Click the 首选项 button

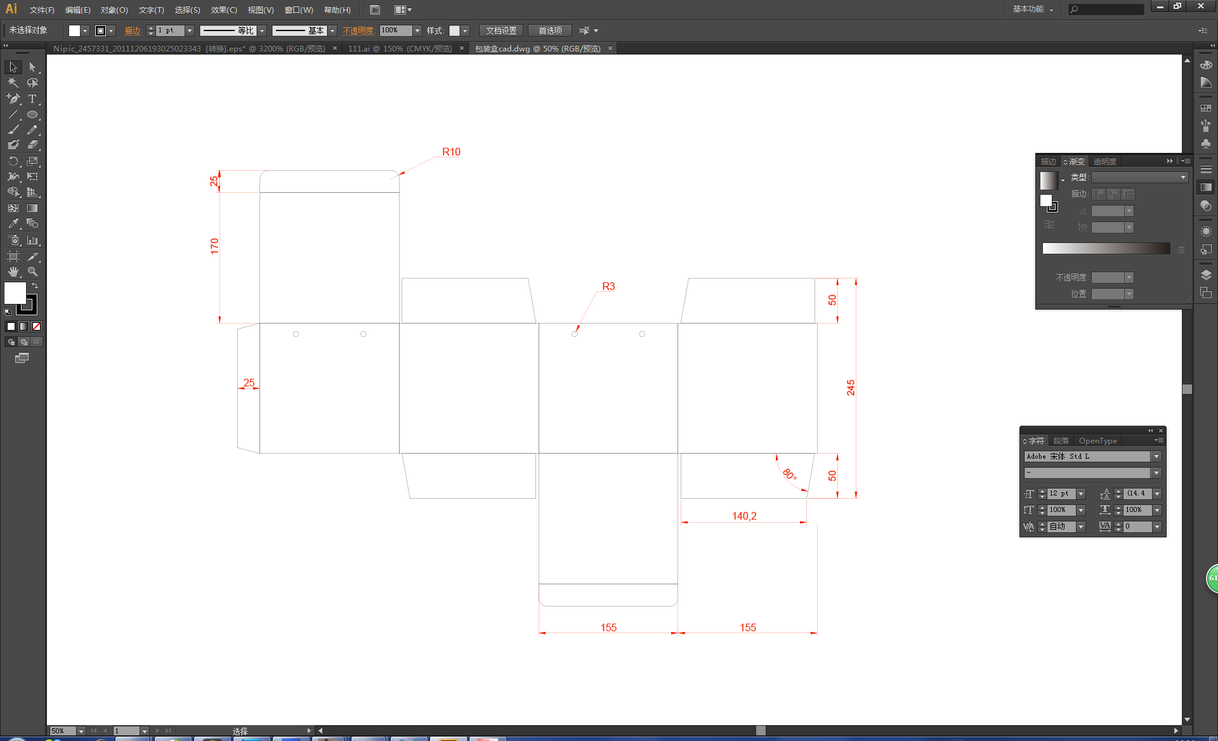point(549,30)
